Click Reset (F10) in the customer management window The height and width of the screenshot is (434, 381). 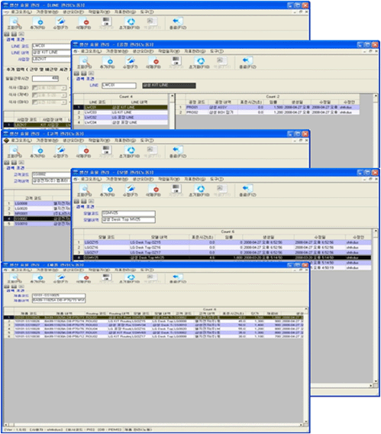pos(129,152)
